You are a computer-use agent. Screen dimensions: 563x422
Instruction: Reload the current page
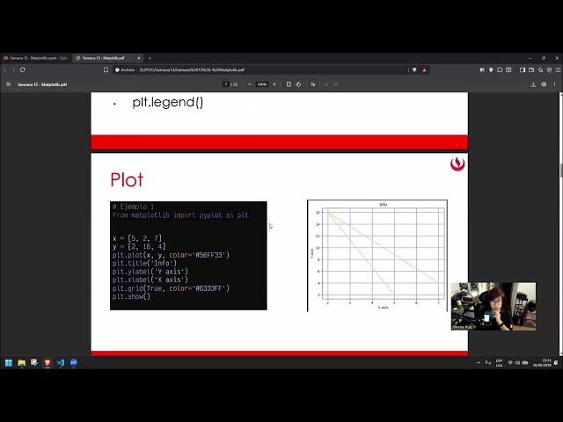(23, 69)
